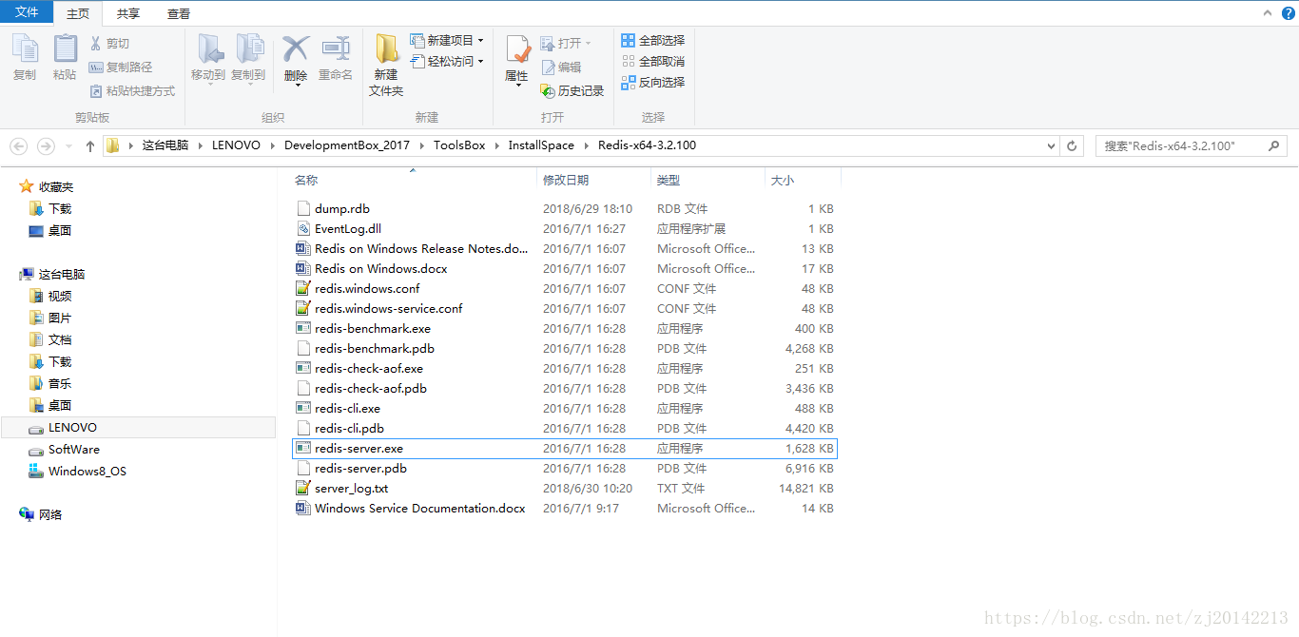Click the Cut (剪切) scissors icon
Viewport: 1299px width, 637px height.
[x=96, y=44]
